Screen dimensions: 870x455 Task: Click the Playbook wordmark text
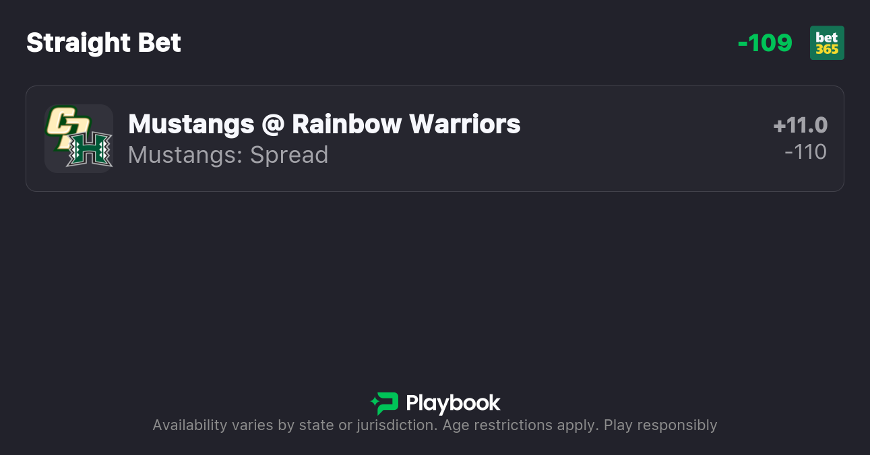tap(453, 403)
